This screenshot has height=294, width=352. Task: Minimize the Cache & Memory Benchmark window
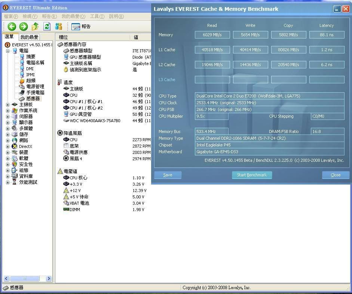click(x=337, y=9)
